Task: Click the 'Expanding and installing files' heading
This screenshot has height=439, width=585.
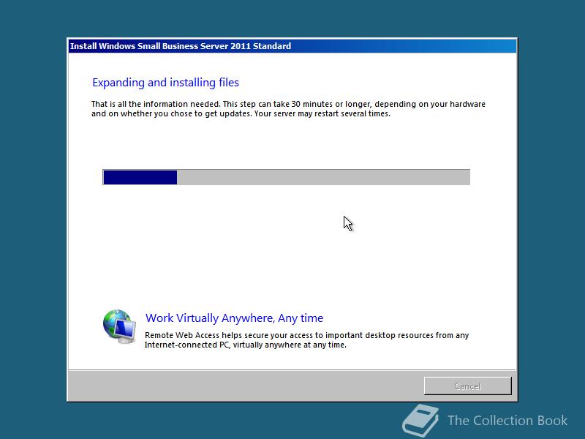Action: tap(165, 83)
